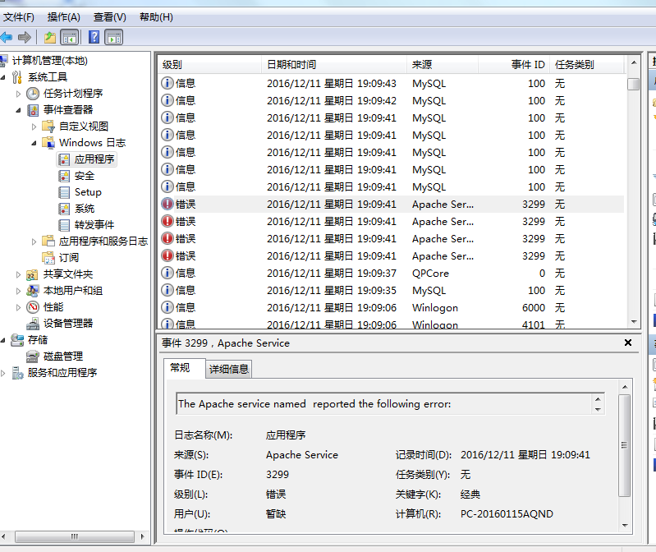Select the MySQL event at 19:09:42
The height and width of the screenshot is (552, 656).
pyautogui.click(x=391, y=101)
